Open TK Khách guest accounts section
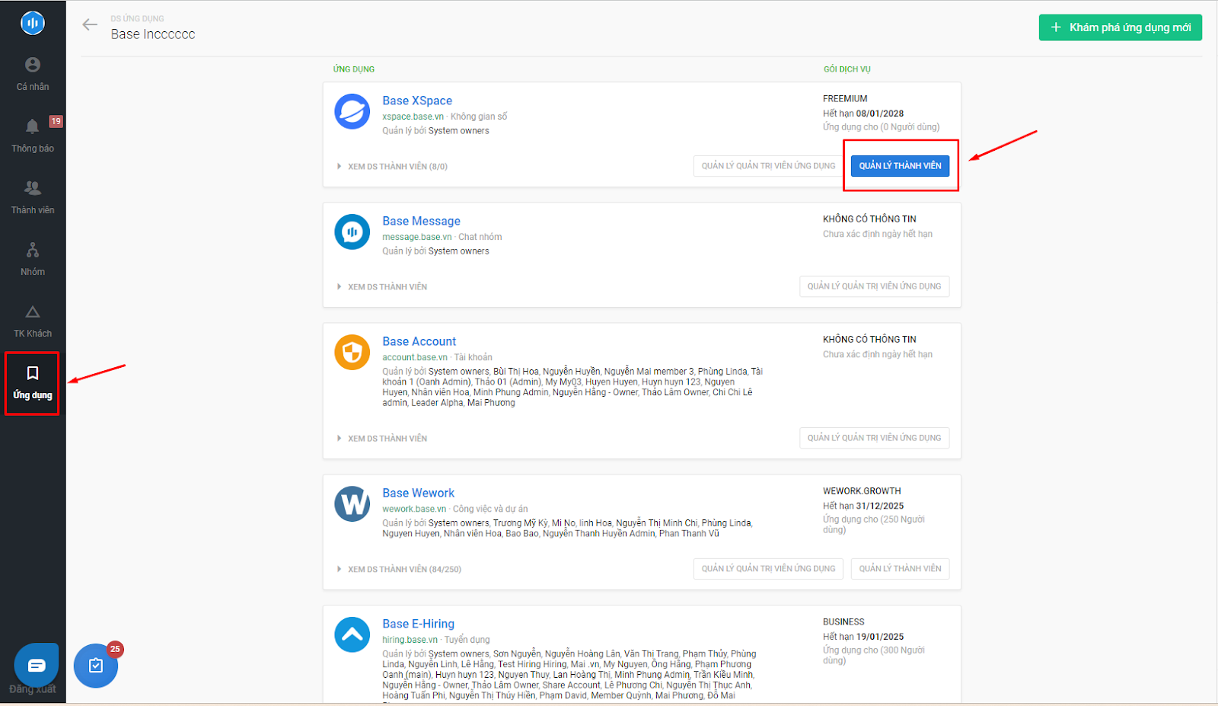1218x706 pixels. click(33, 321)
